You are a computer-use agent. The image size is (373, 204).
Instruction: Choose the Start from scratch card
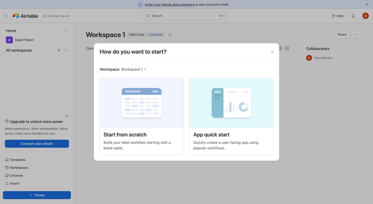(x=142, y=116)
